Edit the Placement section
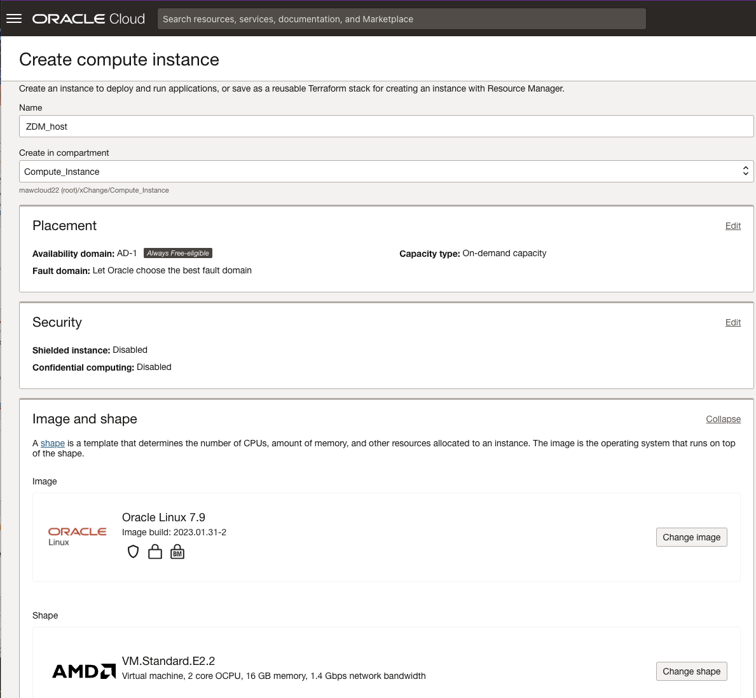The width and height of the screenshot is (756, 698). click(x=732, y=226)
